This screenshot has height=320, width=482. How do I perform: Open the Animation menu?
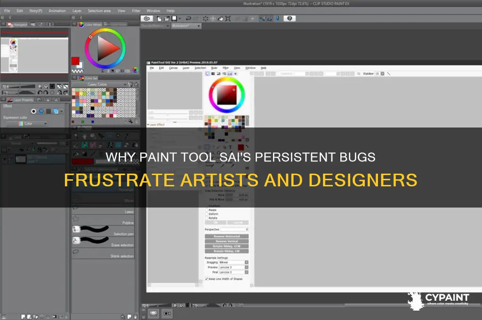(x=57, y=10)
